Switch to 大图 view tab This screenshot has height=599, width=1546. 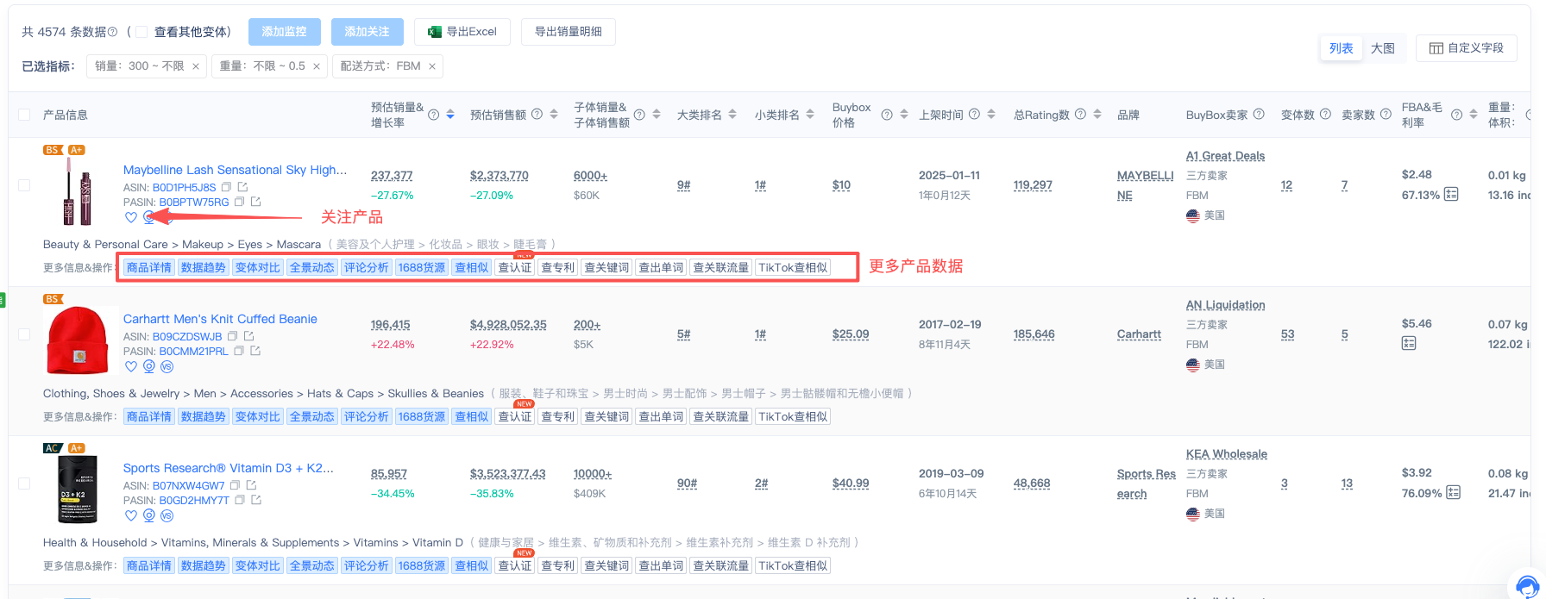[x=1383, y=48]
